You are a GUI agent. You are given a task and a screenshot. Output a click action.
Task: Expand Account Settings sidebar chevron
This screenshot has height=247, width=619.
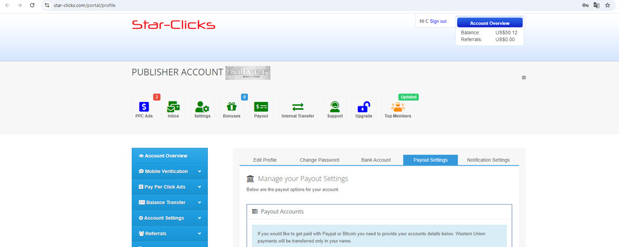pyautogui.click(x=199, y=218)
